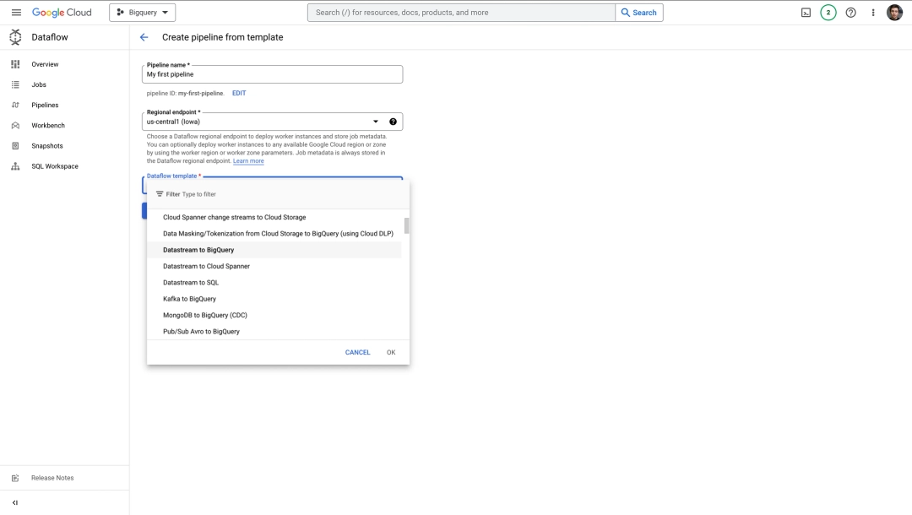Open the three-dot options menu
Screen dimensions: 912x515
(871, 12)
